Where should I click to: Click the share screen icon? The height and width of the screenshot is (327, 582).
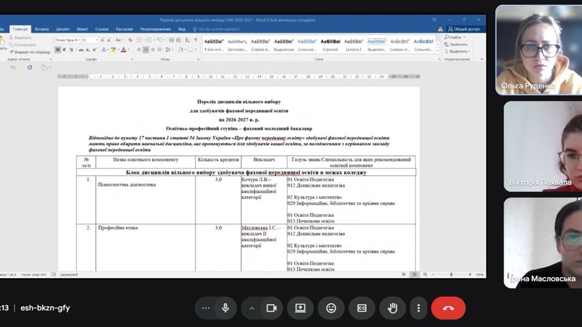click(x=301, y=308)
